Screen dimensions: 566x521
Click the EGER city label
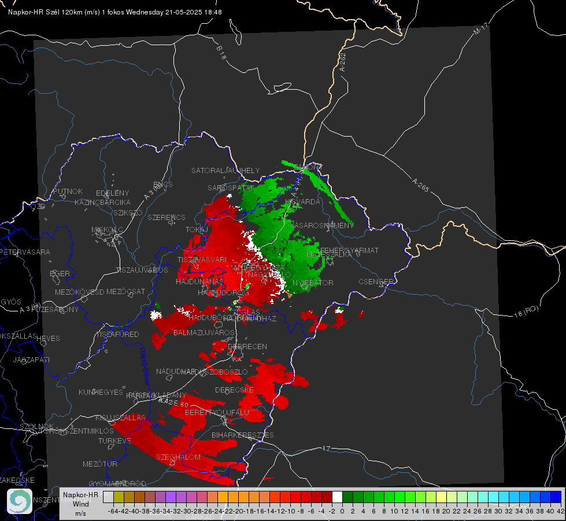[60, 273]
